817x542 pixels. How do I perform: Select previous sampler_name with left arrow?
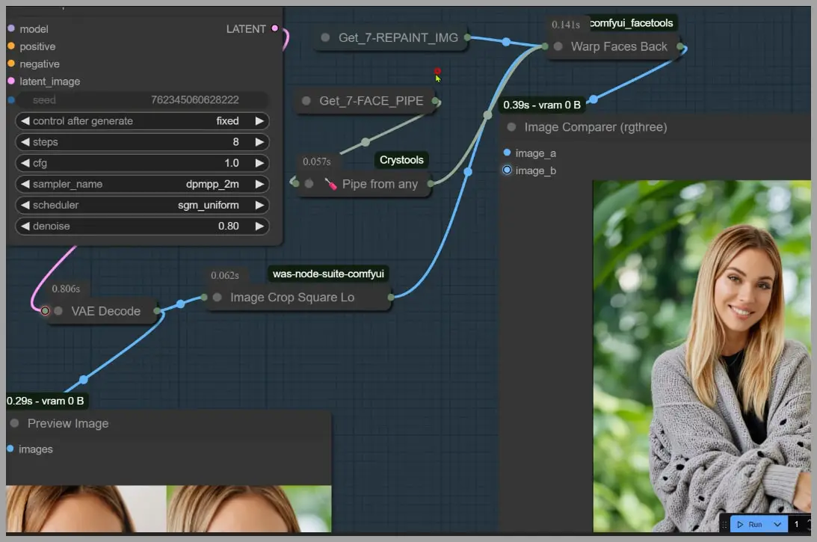point(25,184)
